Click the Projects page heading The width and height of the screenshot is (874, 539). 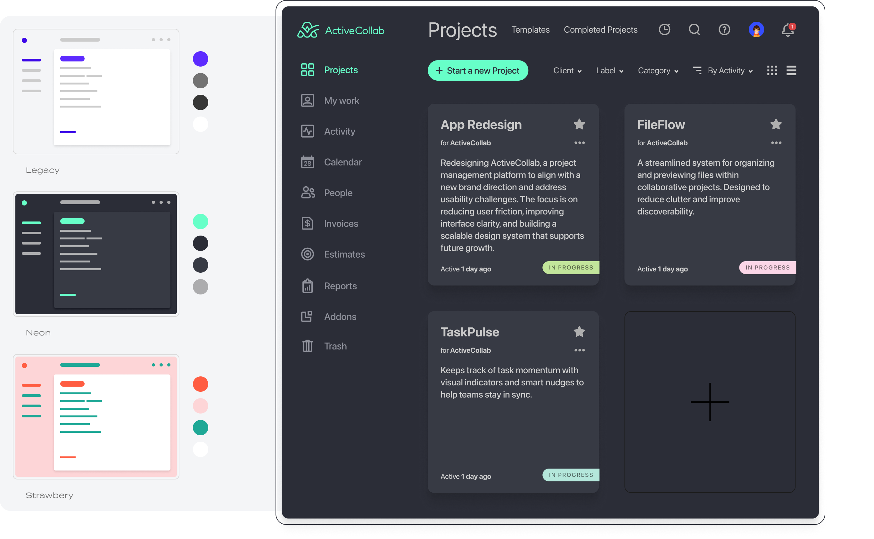462,30
